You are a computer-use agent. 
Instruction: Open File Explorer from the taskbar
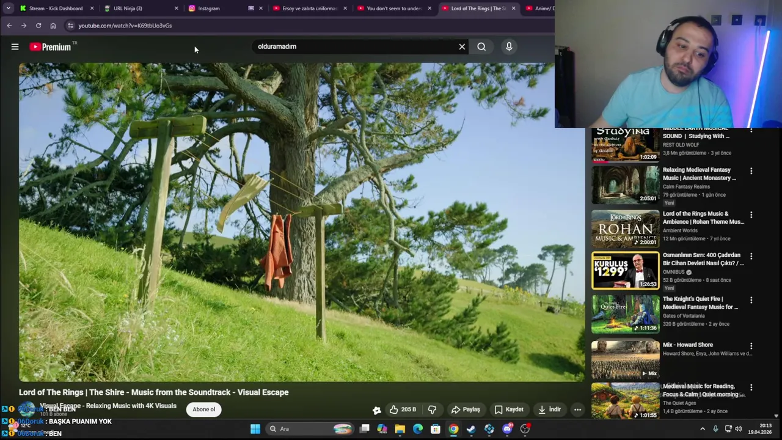point(400,429)
